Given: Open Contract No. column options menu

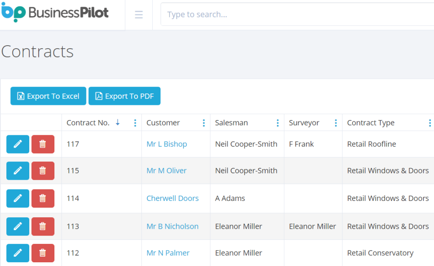Looking at the screenshot, I should (x=135, y=123).
